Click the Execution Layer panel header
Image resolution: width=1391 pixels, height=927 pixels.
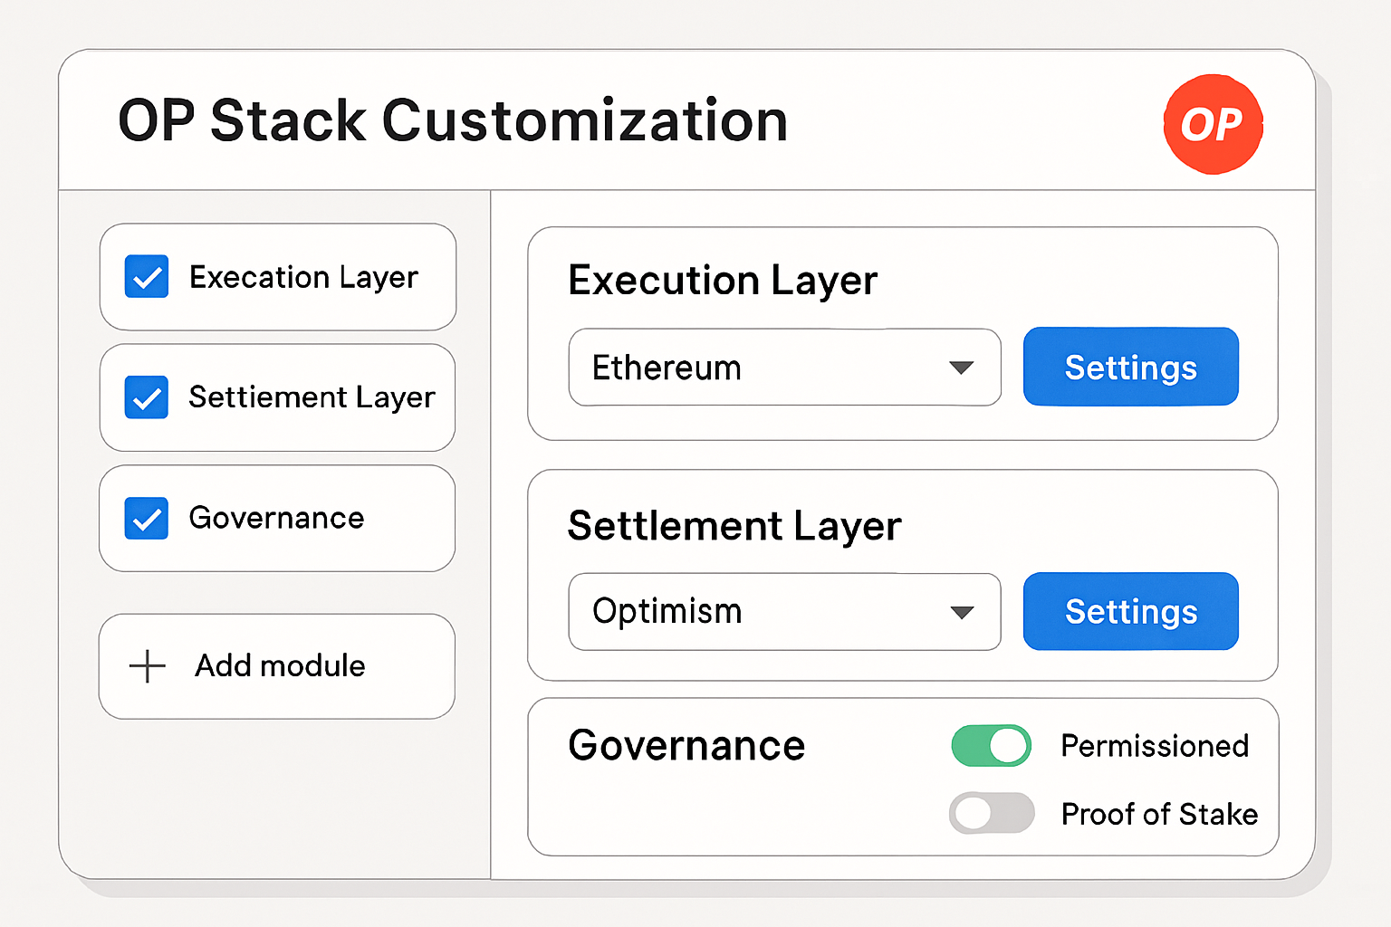pos(722,281)
